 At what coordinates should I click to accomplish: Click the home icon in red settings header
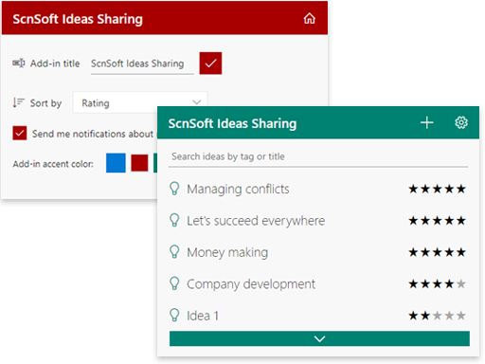tap(309, 18)
